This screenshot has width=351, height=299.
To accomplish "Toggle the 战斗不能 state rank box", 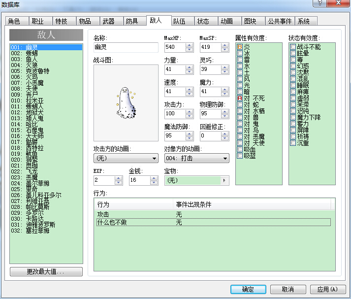I will pyautogui.click(x=293, y=47).
